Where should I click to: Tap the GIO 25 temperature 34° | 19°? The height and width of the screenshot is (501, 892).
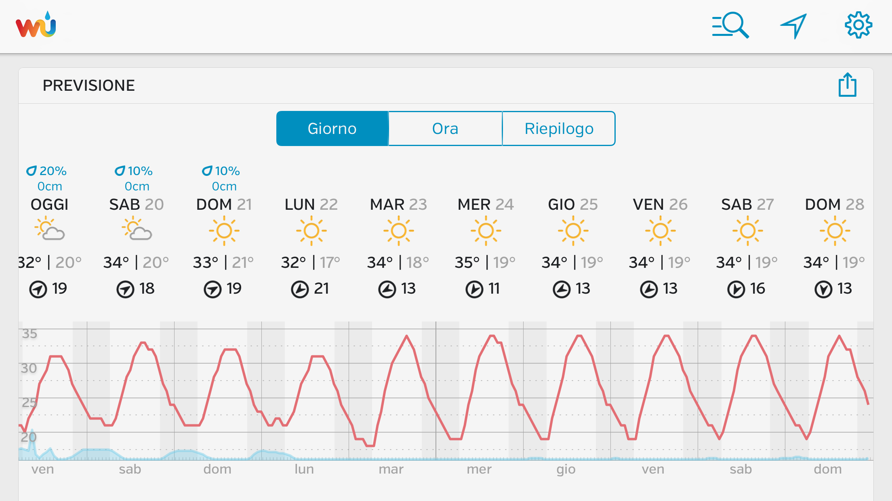pos(572,263)
